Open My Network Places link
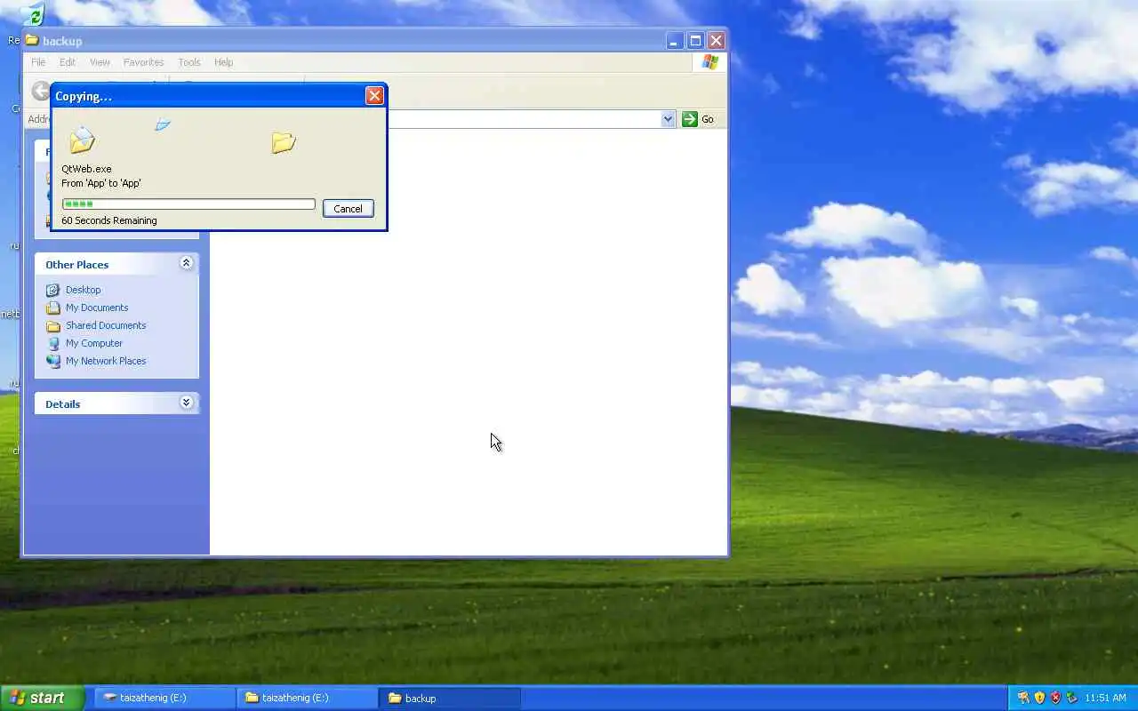 point(106,361)
